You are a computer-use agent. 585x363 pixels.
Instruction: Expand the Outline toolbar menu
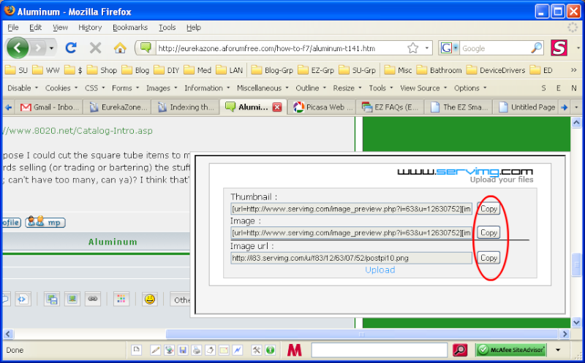(x=311, y=88)
